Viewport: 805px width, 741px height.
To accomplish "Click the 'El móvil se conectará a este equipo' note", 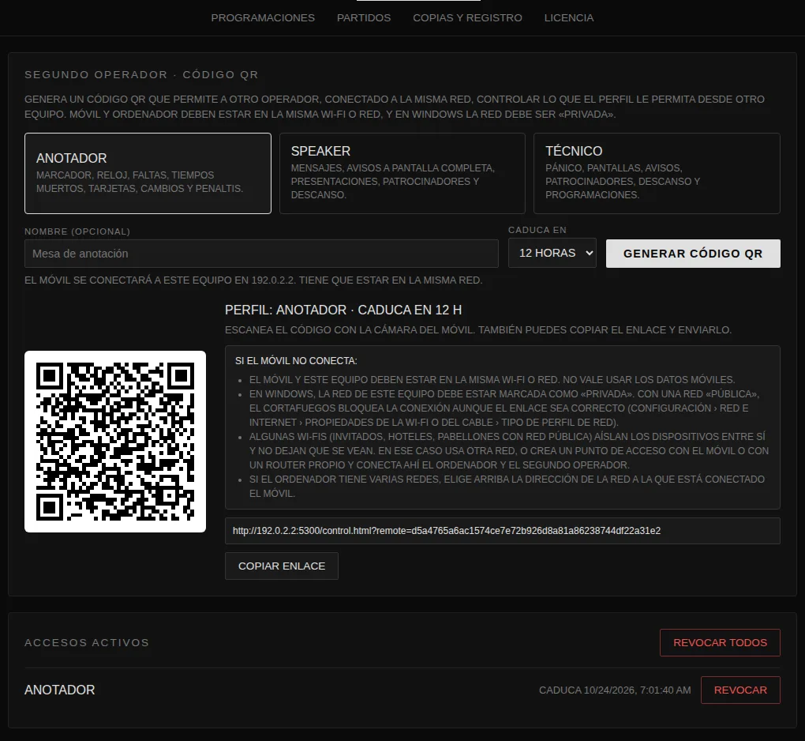I will tap(253, 280).
